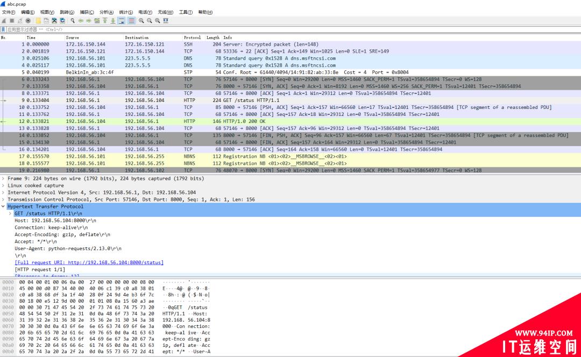Reload this capture file icon
Viewport: 581px width, 357px height.
[x=62, y=21]
